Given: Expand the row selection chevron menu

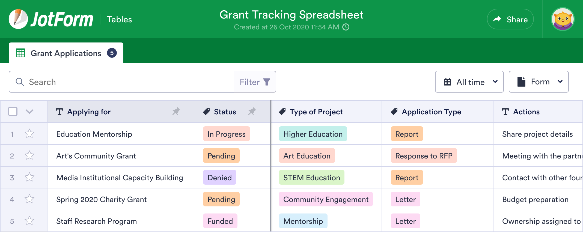Looking at the screenshot, I should point(29,111).
